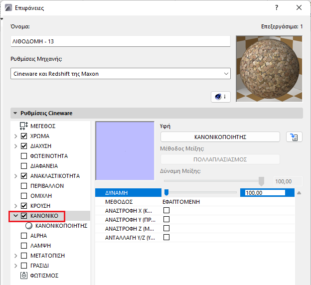This screenshot has height=285, width=311.
Task: Toggle the ΔΙΑΧΥΣΗ channel checkbox
Action: pos(24,146)
